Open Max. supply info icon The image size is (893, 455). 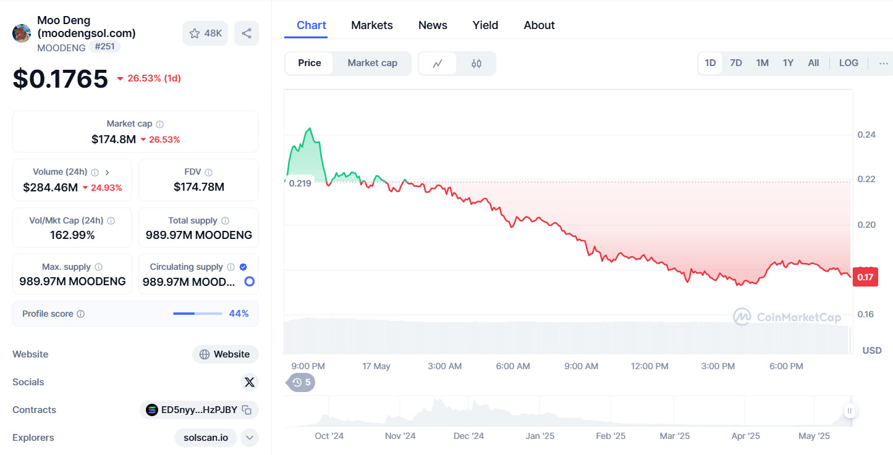(98, 267)
